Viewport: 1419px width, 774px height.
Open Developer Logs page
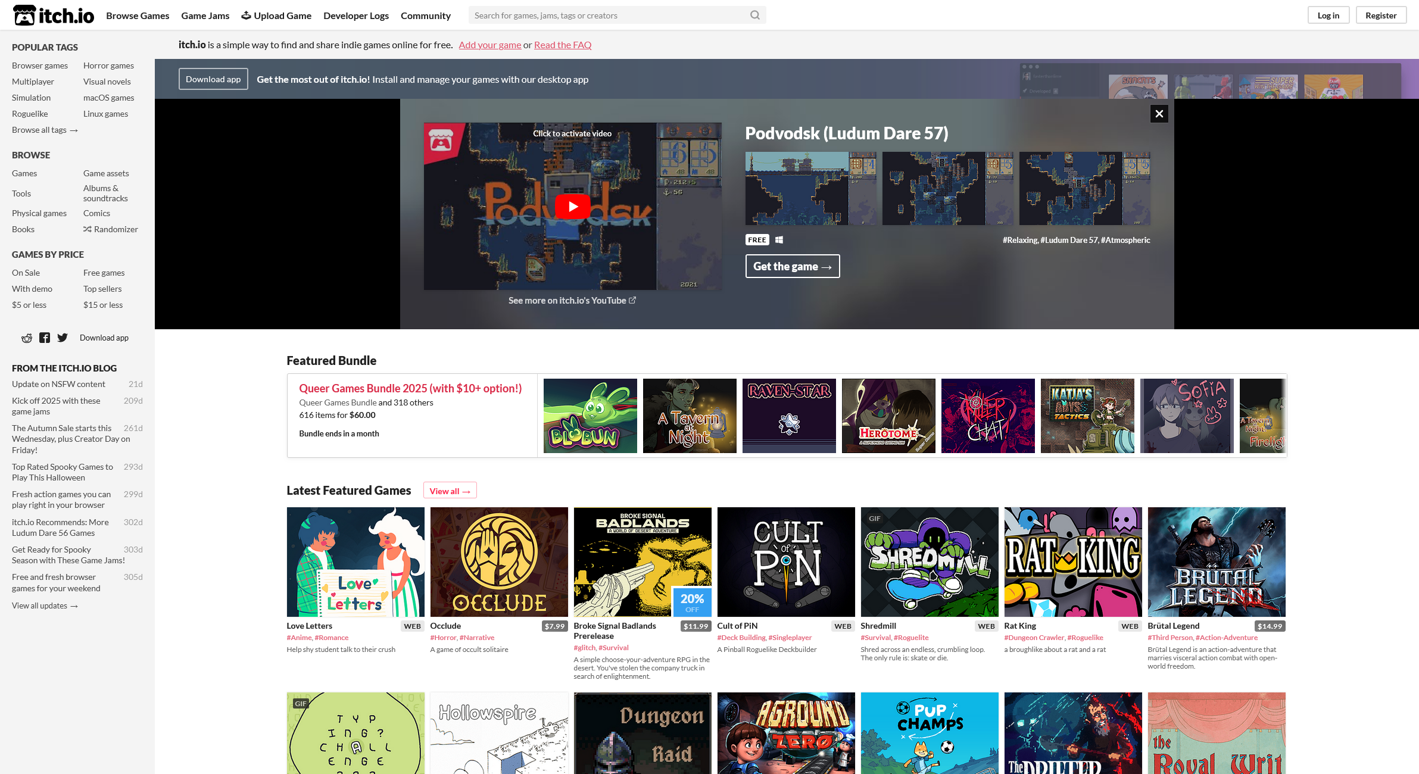[x=356, y=15]
